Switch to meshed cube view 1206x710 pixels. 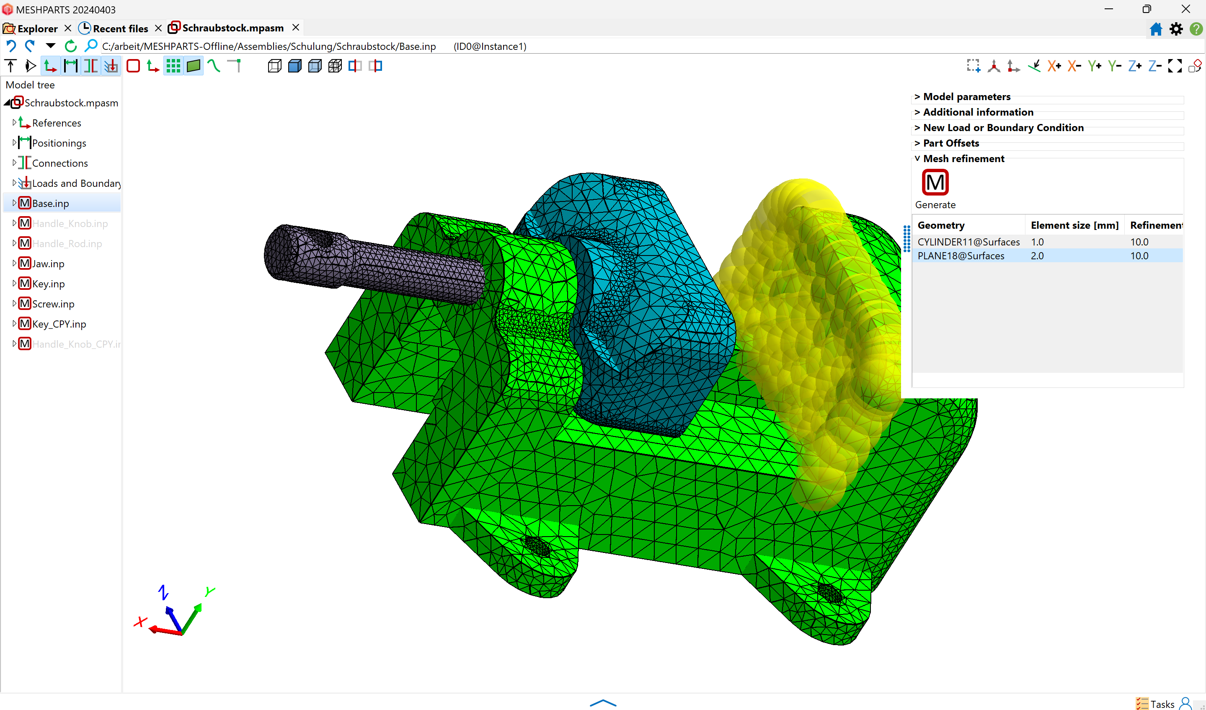click(x=335, y=65)
